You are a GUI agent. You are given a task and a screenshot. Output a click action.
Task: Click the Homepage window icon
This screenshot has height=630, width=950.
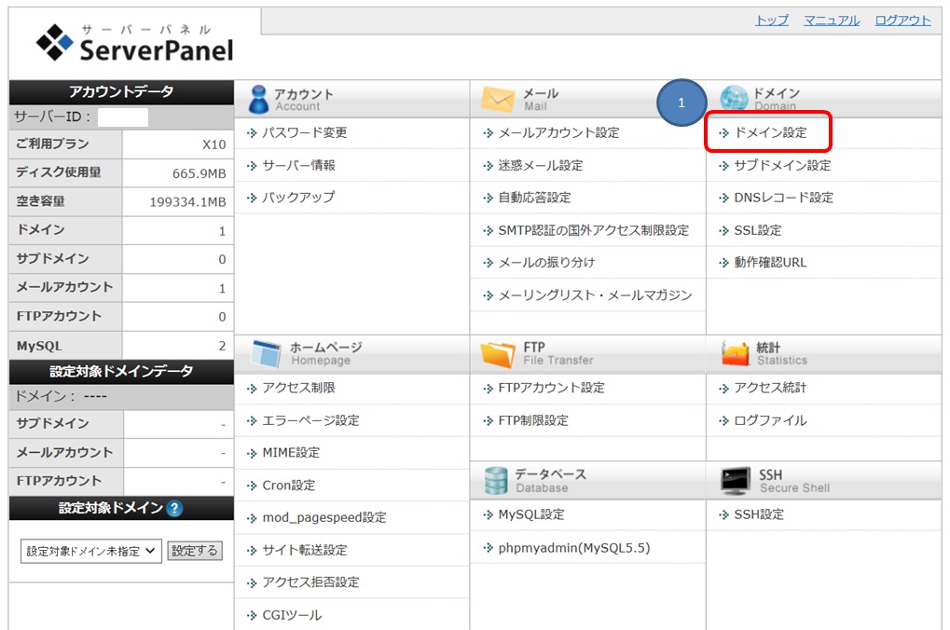[x=267, y=353]
